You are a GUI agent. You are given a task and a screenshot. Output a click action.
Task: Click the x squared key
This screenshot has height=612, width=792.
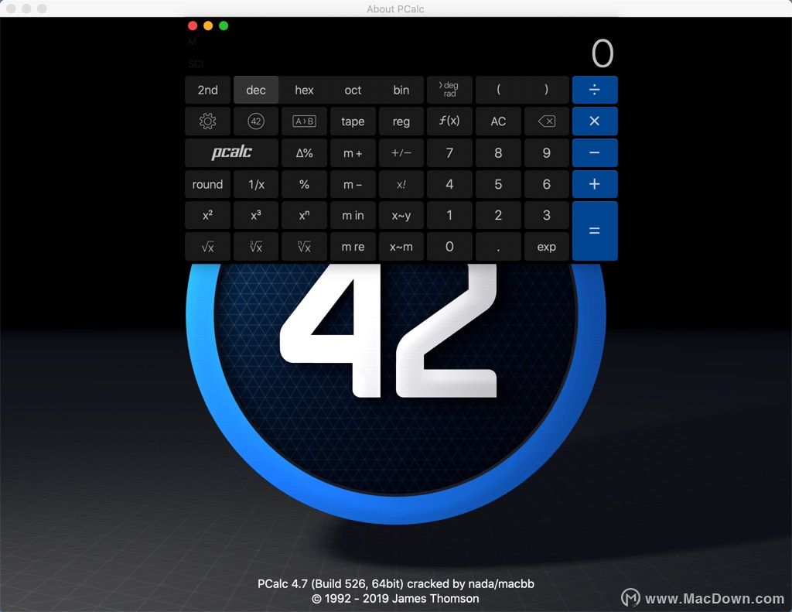pyautogui.click(x=207, y=215)
